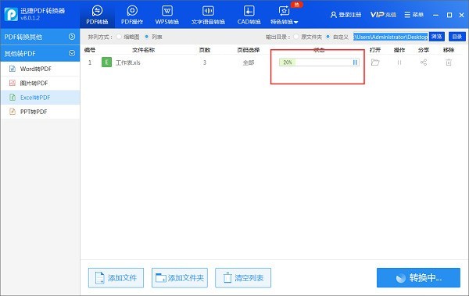
Task: Select Excel转PDF in the sidebar
Action: (x=40, y=98)
